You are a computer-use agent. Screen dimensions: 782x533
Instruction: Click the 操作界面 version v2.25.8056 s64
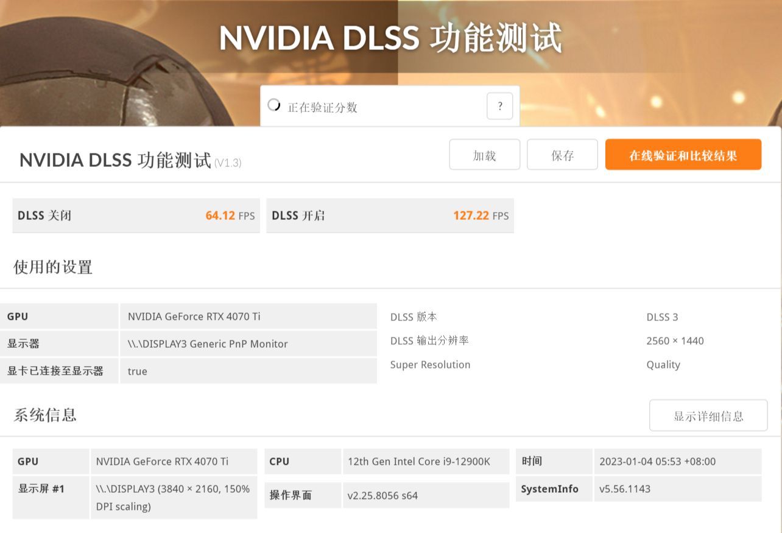tap(382, 495)
